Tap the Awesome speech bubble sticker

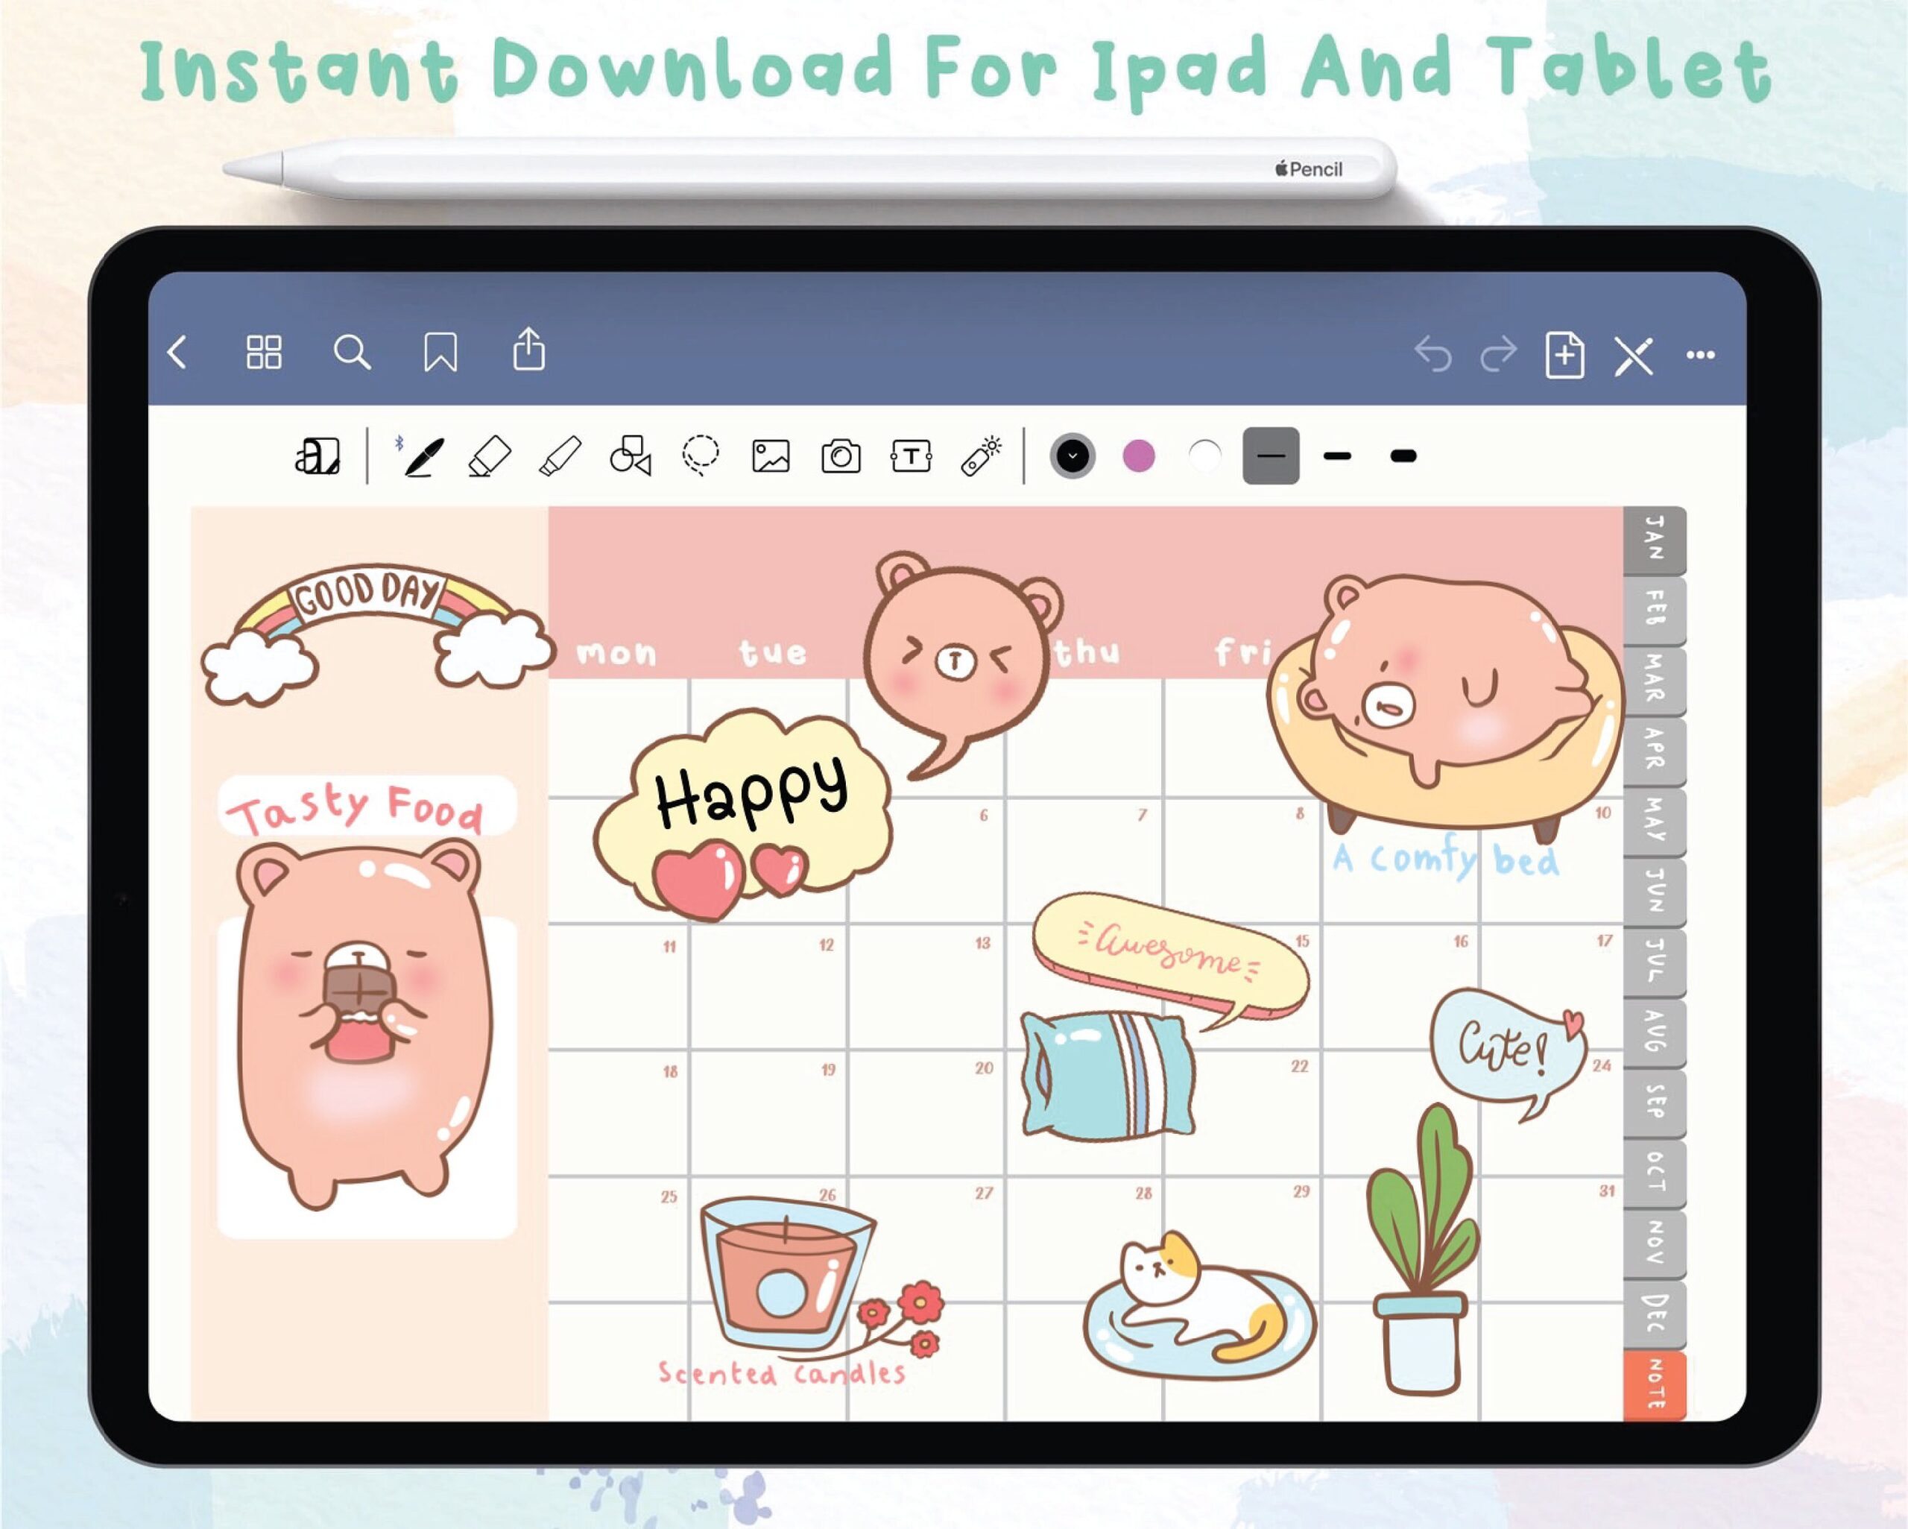tap(1170, 962)
